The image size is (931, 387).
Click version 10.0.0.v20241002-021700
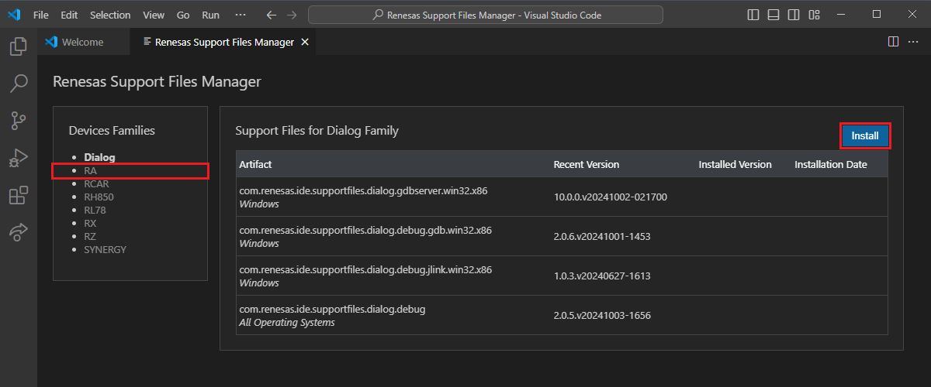[x=611, y=197]
